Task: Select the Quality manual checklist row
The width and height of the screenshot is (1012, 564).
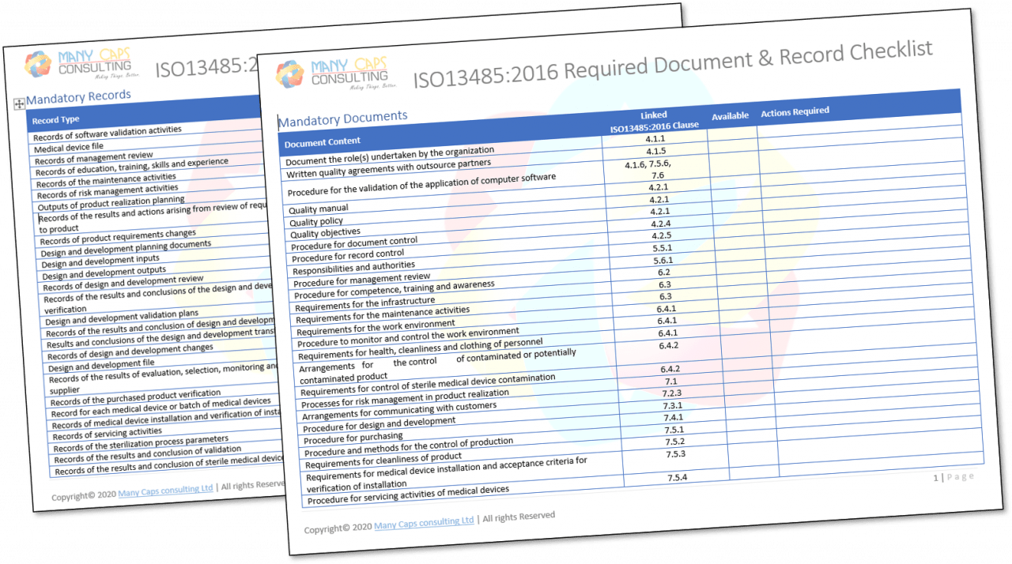Action: [x=319, y=208]
